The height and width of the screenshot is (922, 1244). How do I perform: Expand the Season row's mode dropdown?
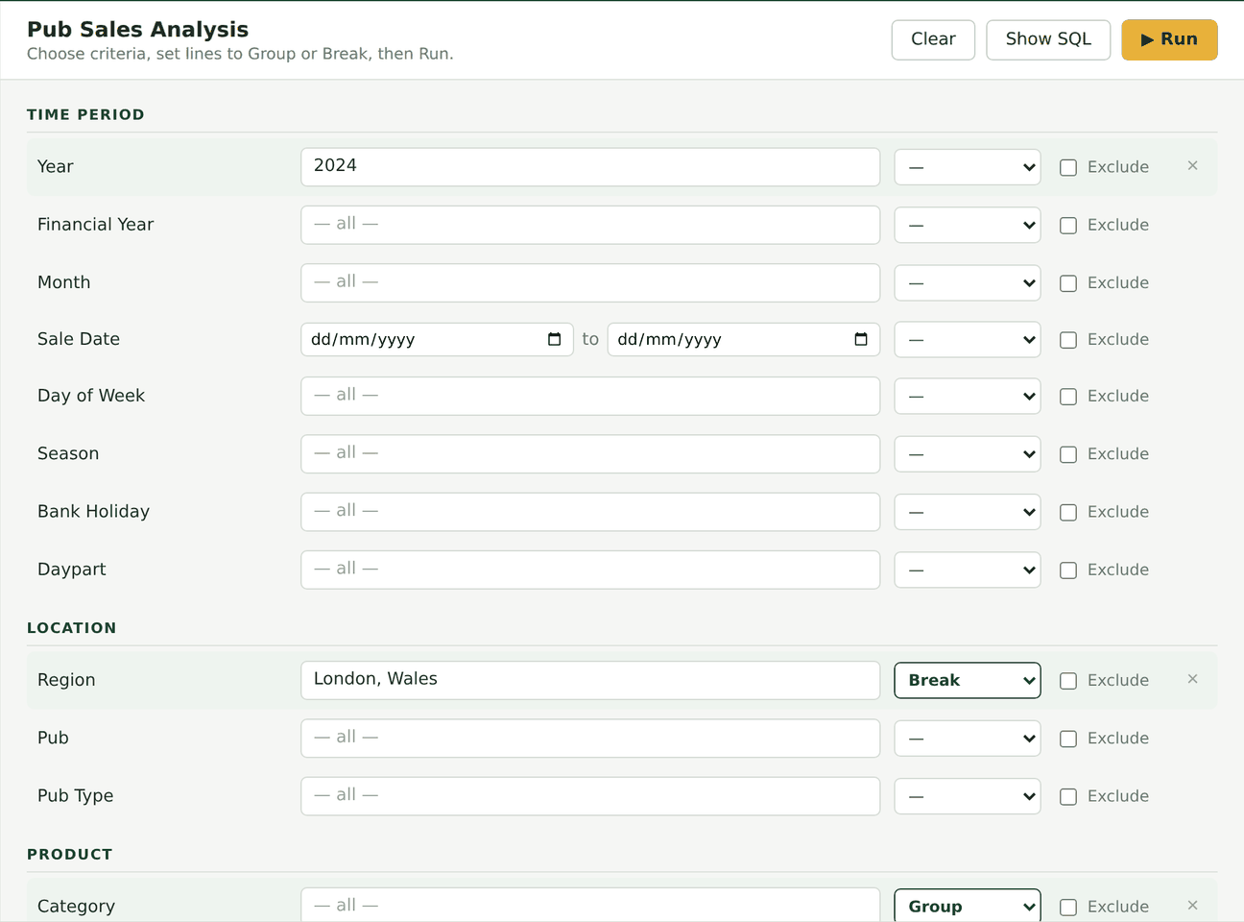point(968,454)
